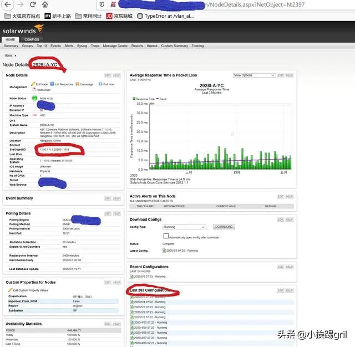This screenshot has width=355, height=347.
Task: Click EDIT in Polling Details panel
Action: [108, 213]
